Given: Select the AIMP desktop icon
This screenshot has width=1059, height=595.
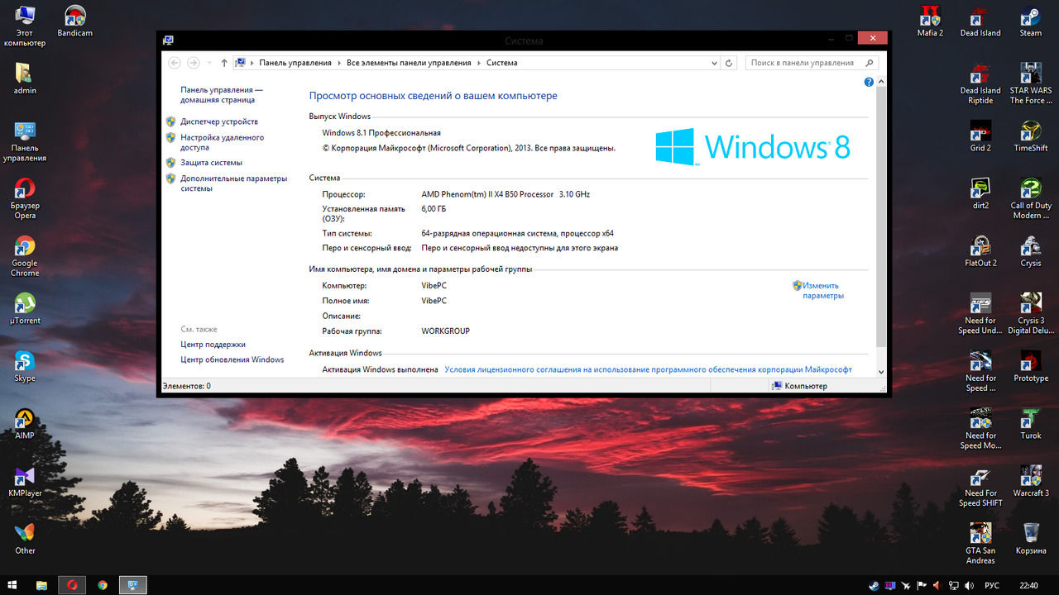Looking at the screenshot, I should [25, 424].
